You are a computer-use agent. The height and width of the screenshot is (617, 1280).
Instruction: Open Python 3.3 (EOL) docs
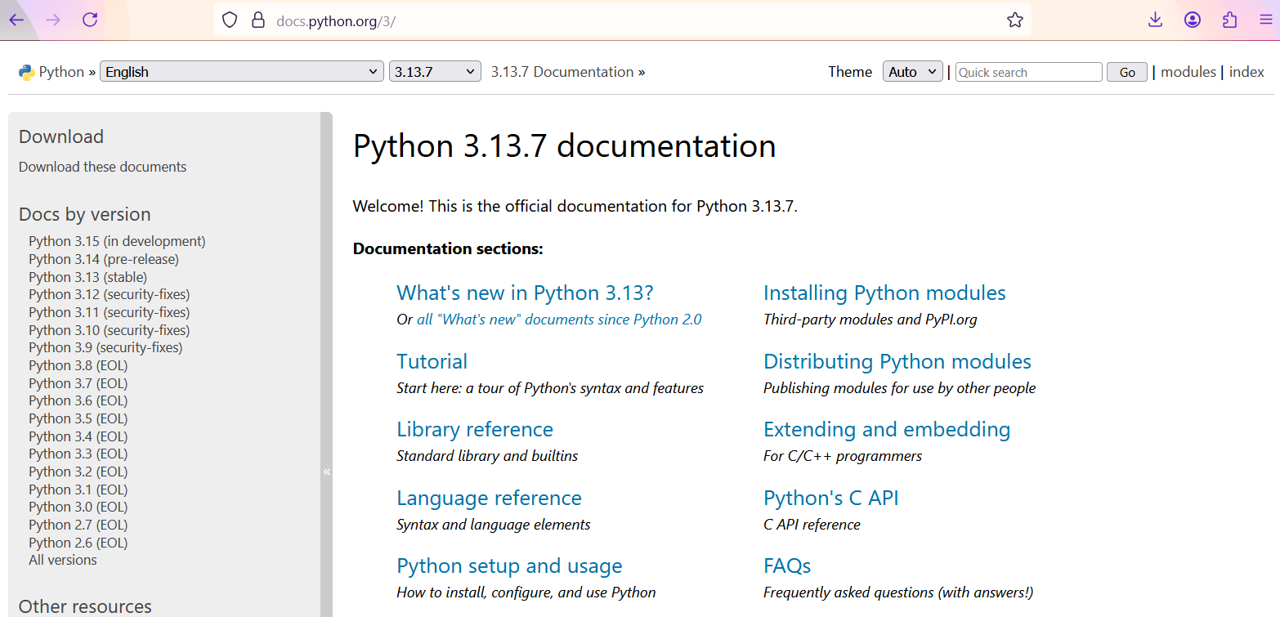[x=78, y=454]
